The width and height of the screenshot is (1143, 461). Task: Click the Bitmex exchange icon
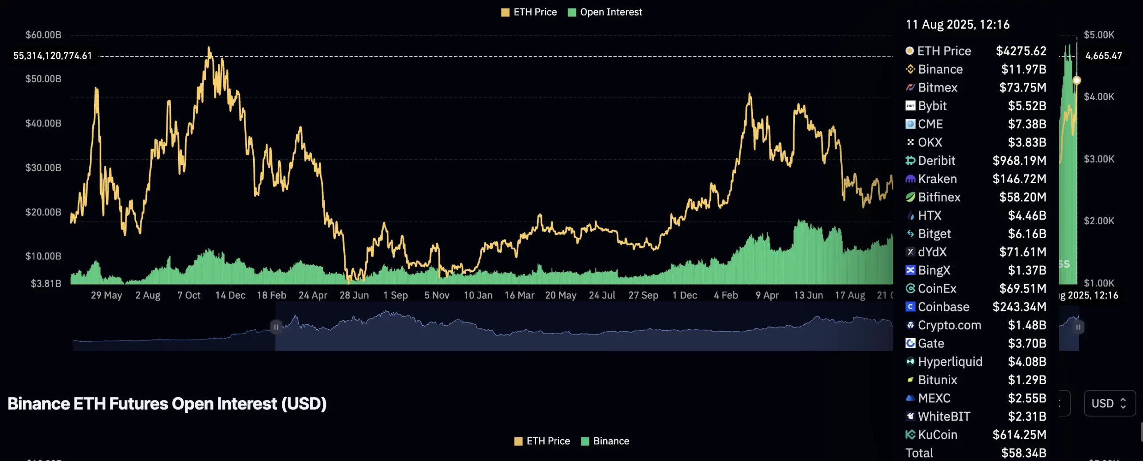[x=910, y=88]
